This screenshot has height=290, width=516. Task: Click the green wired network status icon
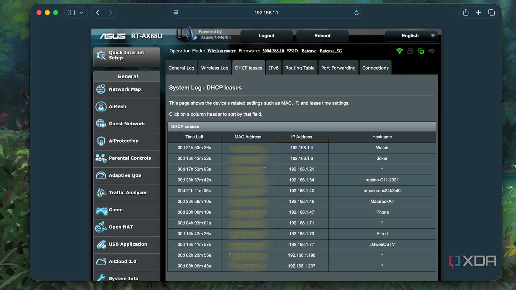(x=421, y=51)
